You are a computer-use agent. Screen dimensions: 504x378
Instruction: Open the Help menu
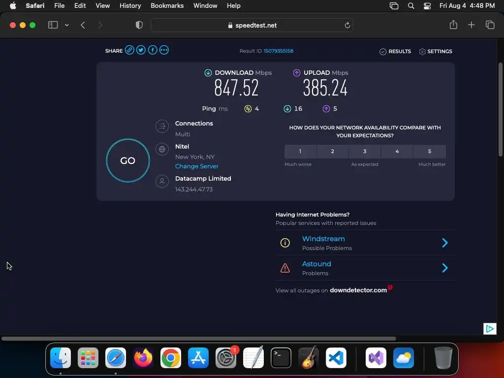[x=234, y=6]
